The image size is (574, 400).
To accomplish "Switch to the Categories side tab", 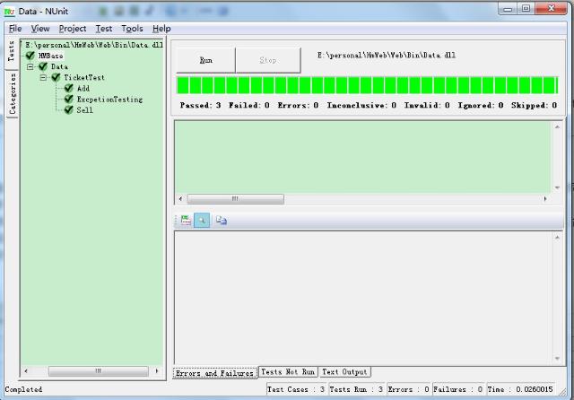I will pyautogui.click(x=12, y=93).
